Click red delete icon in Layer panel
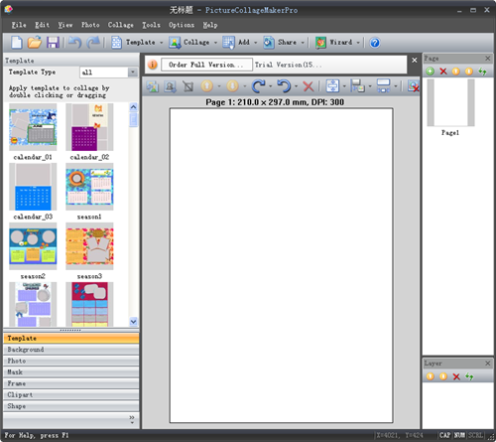Screen dimensions: 496x442 456,376
